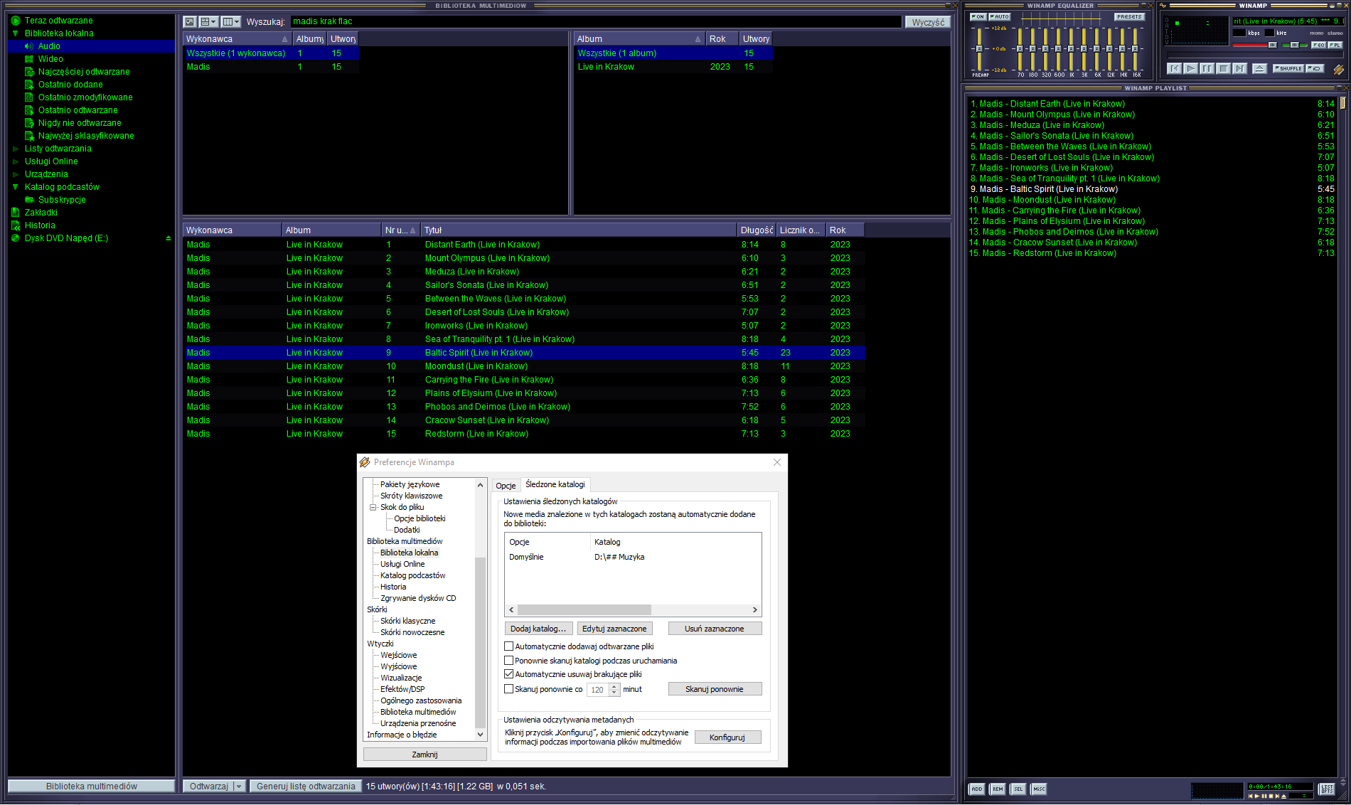This screenshot has width=1351, height=805.
Task: Click the Dodaj katalog... button
Action: 538,629
